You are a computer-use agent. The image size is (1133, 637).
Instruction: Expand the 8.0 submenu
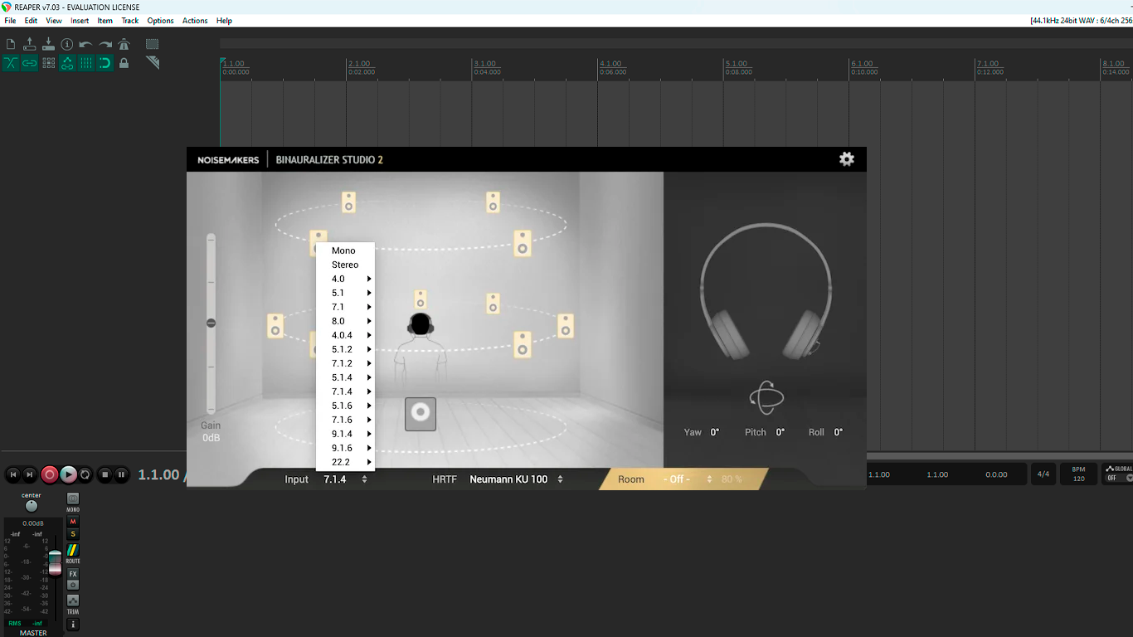[346, 321]
